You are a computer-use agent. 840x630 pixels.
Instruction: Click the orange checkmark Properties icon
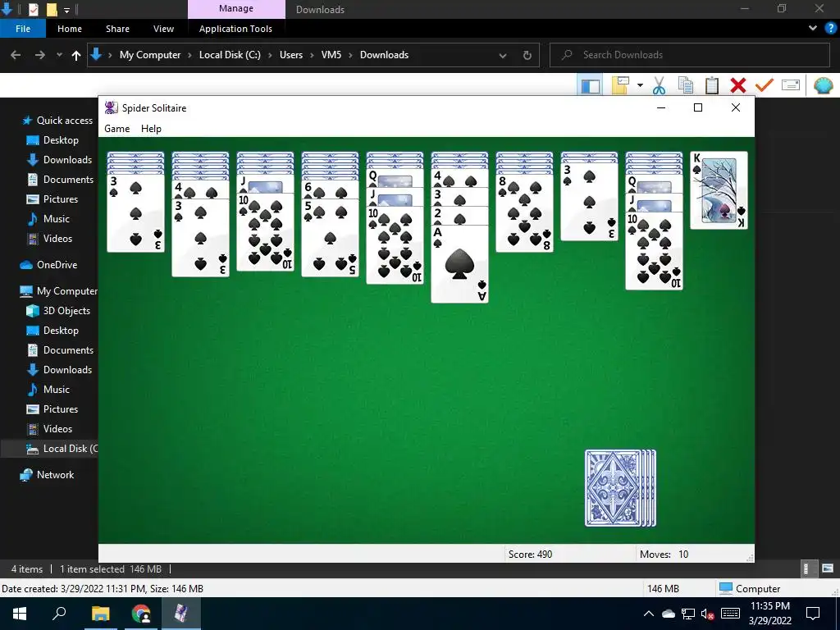point(765,85)
